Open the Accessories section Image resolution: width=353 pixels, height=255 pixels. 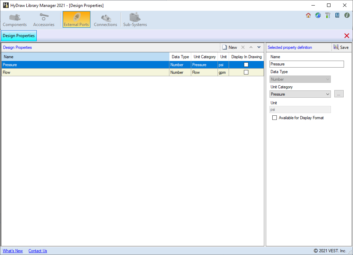click(x=44, y=20)
